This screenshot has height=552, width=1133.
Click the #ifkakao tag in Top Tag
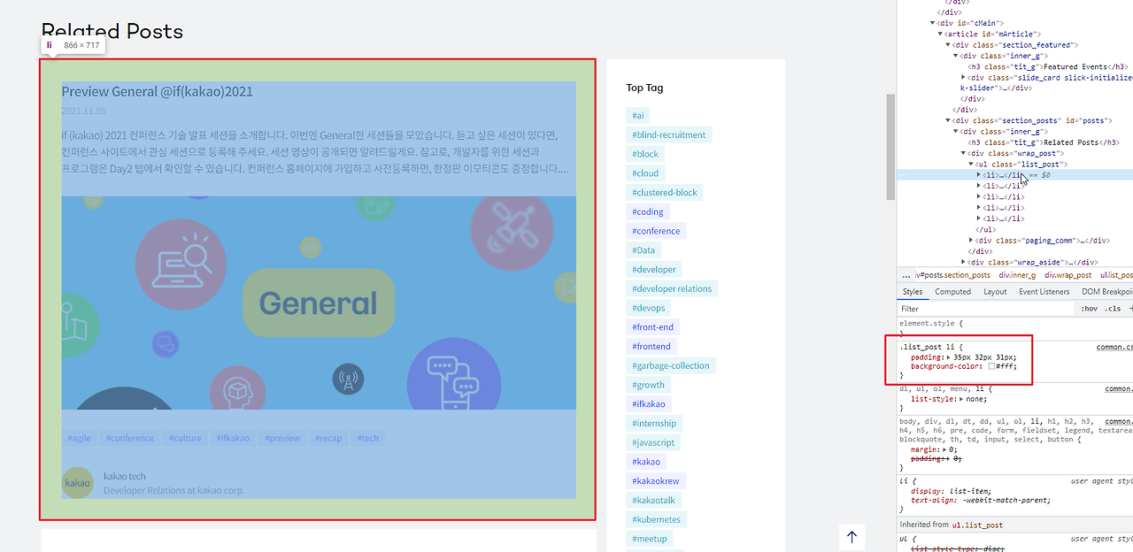coord(649,404)
